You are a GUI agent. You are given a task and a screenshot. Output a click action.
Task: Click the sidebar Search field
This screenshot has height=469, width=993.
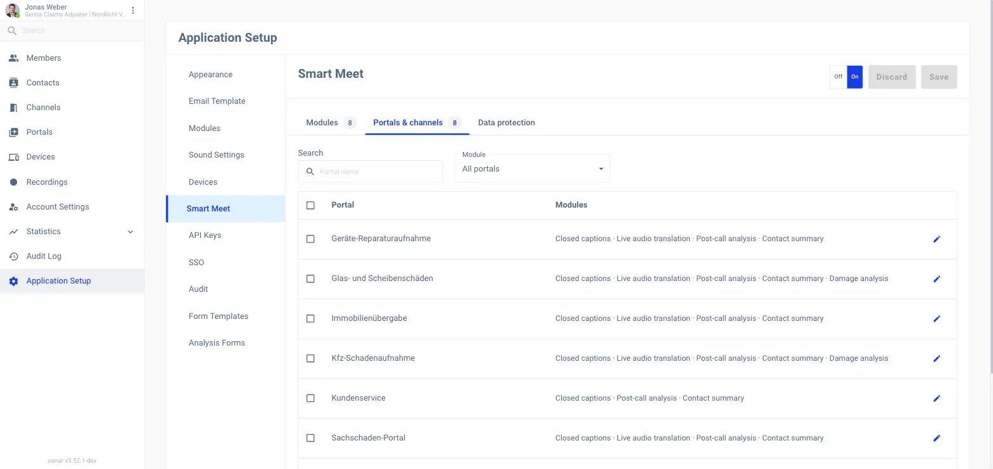[x=72, y=30]
